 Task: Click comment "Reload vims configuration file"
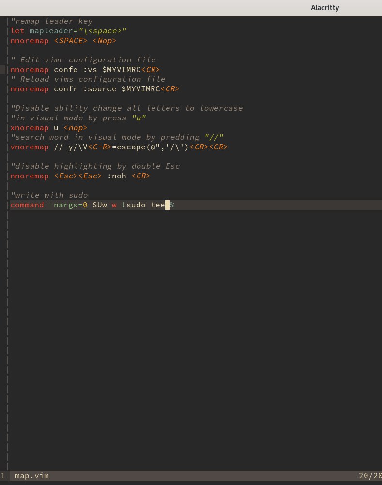pyautogui.click(x=88, y=79)
